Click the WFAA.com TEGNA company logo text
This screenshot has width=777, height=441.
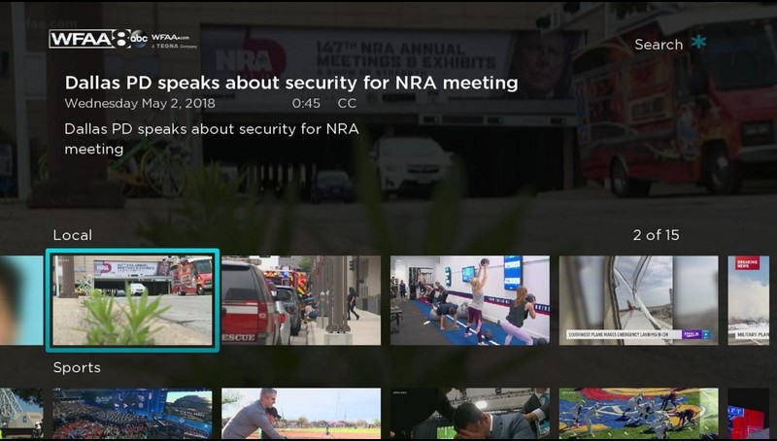(x=174, y=41)
